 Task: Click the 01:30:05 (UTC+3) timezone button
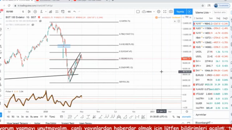pyautogui.click(x=159, y=117)
